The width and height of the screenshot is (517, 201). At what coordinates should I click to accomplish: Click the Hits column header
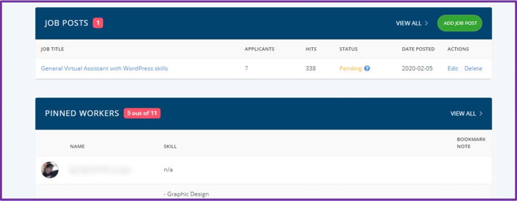pyautogui.click(x=311, y=49)
